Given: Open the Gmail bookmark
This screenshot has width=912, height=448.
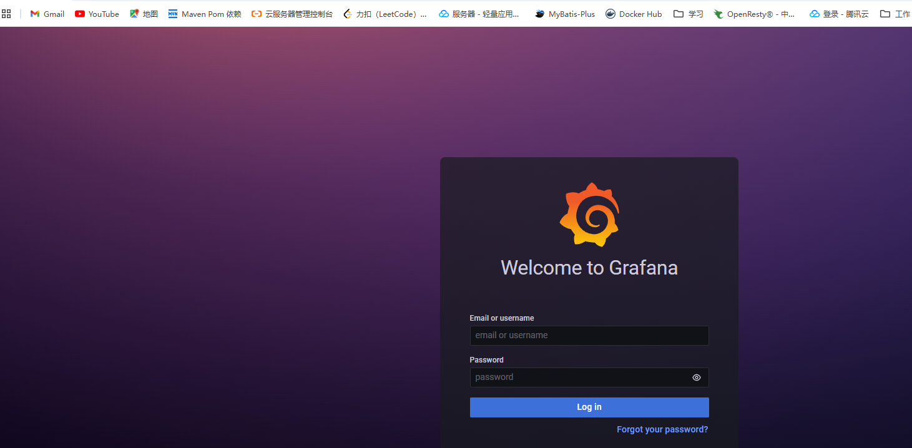Looking at the screenshot, I should tap(47, 14).
